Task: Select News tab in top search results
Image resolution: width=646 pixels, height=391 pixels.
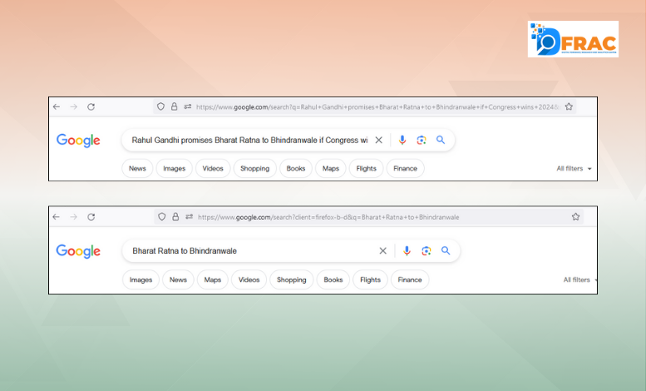Action: pyautogui.click(x=137, y=168)
